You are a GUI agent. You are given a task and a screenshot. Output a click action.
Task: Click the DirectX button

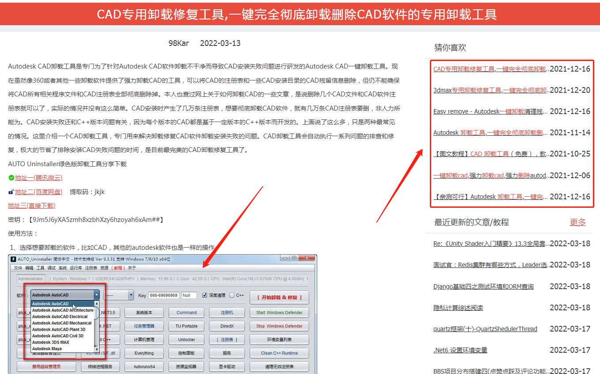click(x=227, y=326)
